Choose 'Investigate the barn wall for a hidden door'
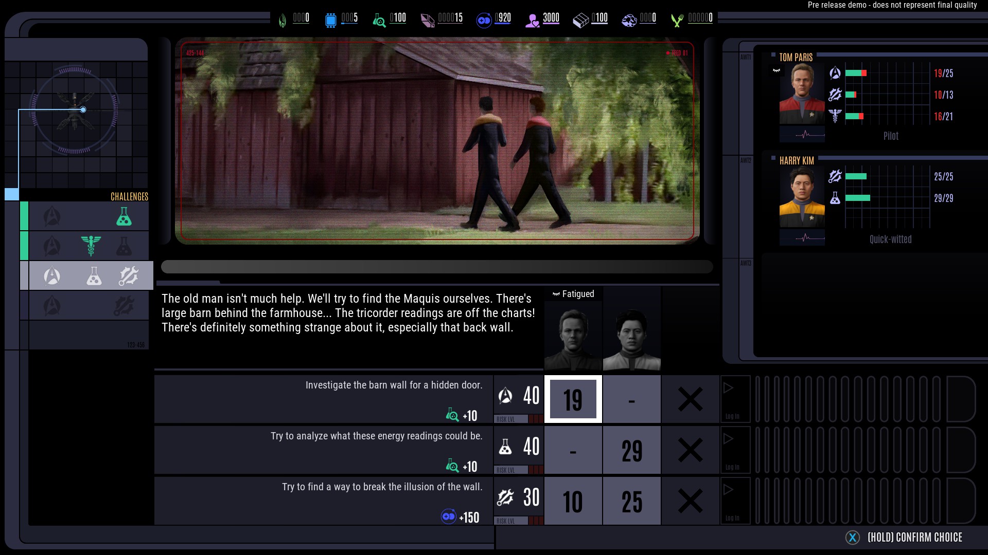 pos(394,385)
